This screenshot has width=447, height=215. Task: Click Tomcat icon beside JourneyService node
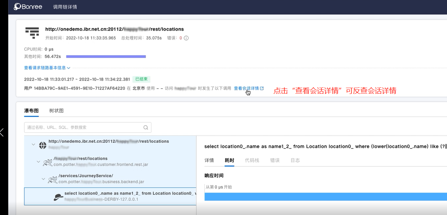coord(52,179)
